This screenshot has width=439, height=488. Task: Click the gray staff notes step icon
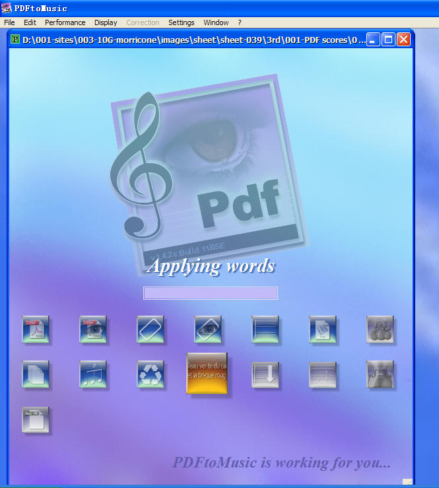tap(323, 374)
